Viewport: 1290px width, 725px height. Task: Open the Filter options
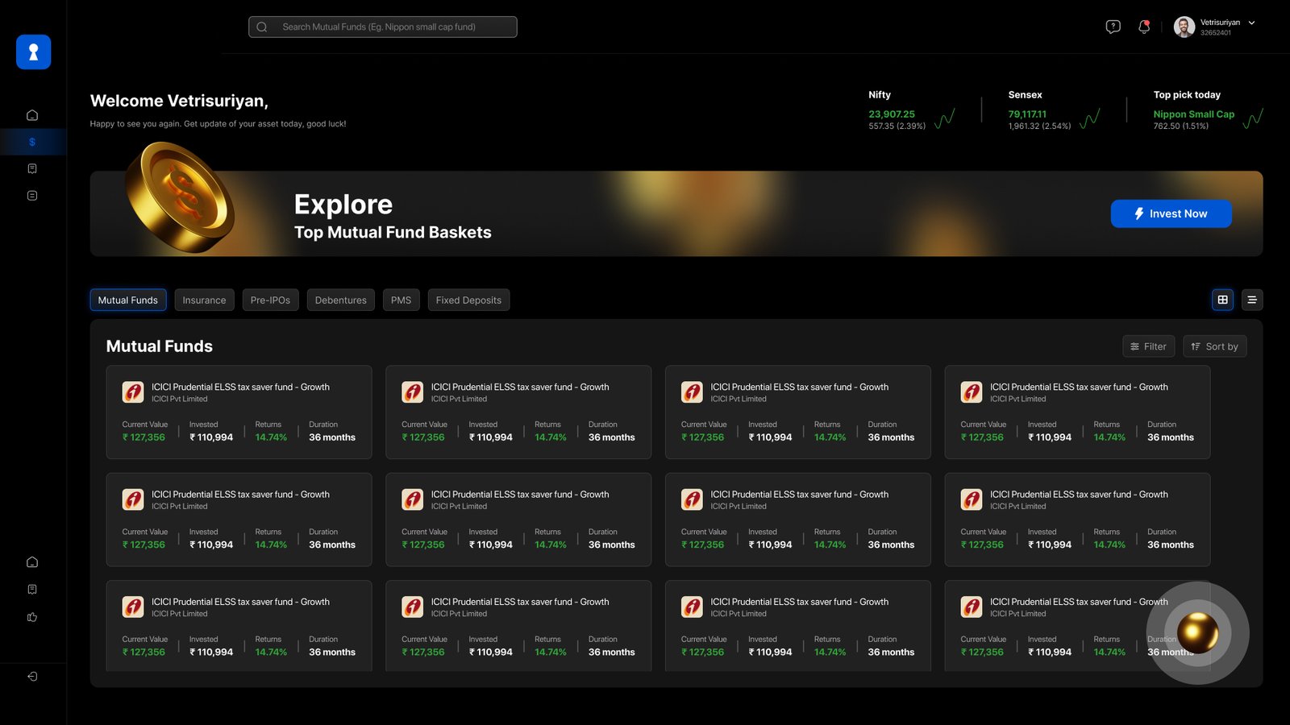coord(1149,346)
